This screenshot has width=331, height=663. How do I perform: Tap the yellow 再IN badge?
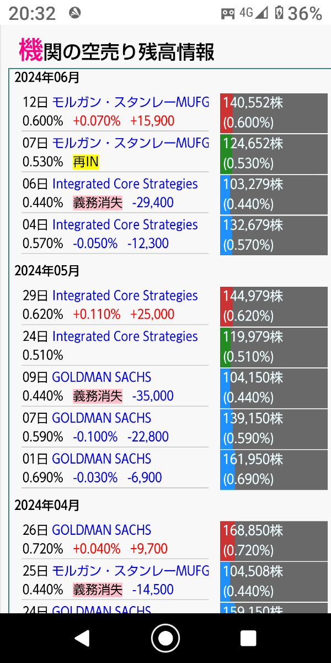pyautogui.click(x=86, y=162)
